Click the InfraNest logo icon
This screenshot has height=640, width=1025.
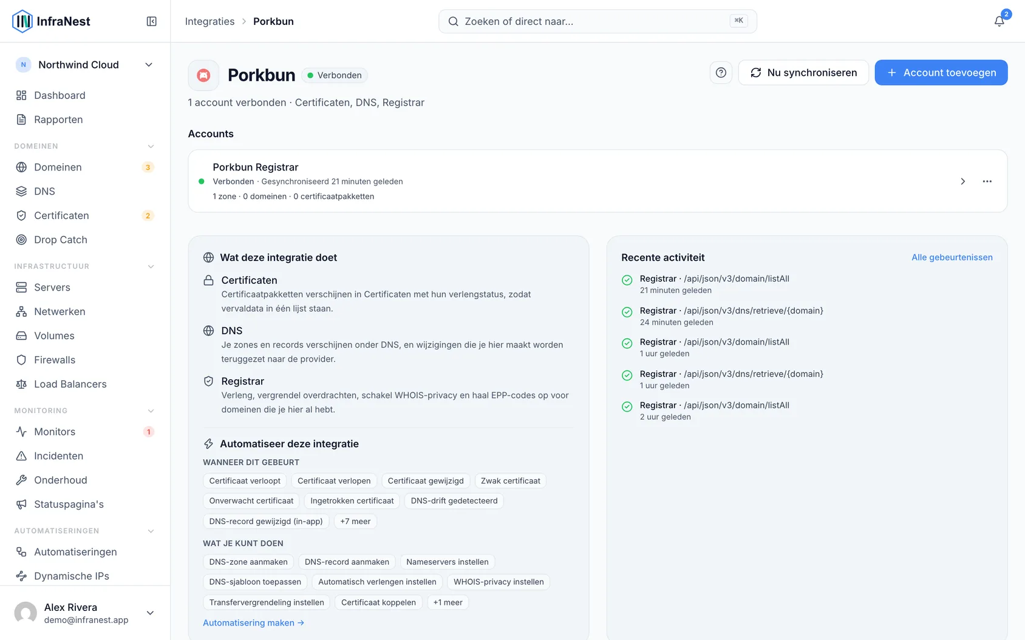(x=22, y=21)
